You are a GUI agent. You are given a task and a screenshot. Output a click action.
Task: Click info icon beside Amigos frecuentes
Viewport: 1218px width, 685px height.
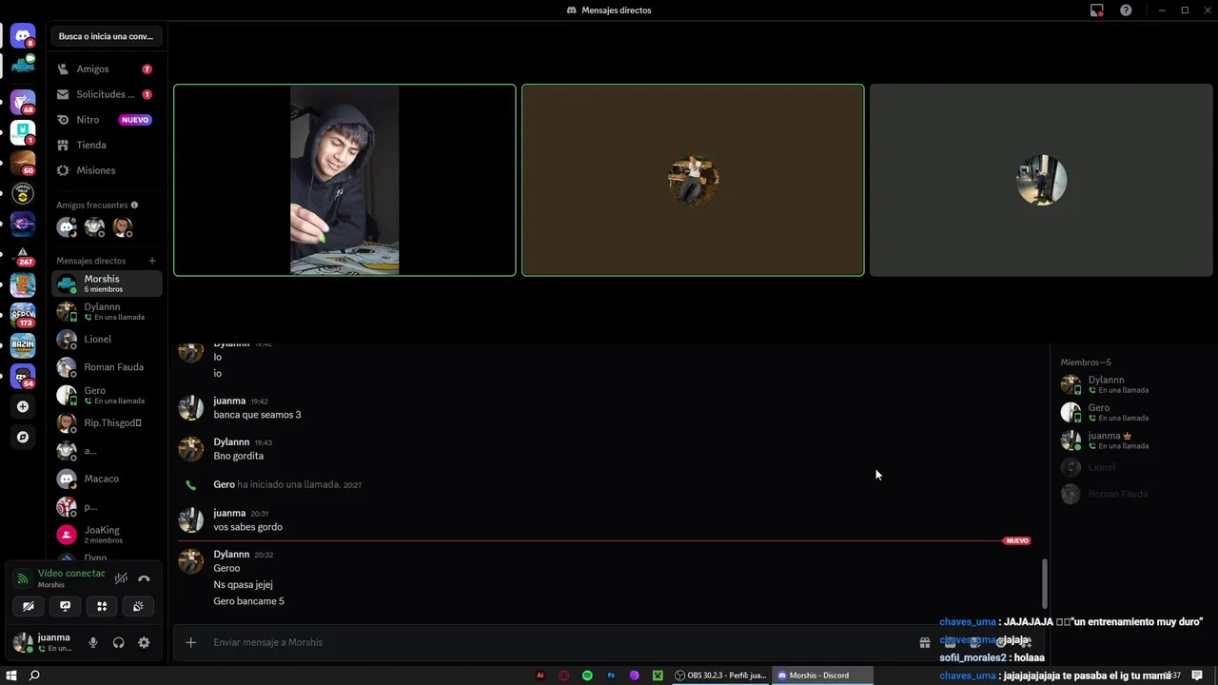[134, 205]
